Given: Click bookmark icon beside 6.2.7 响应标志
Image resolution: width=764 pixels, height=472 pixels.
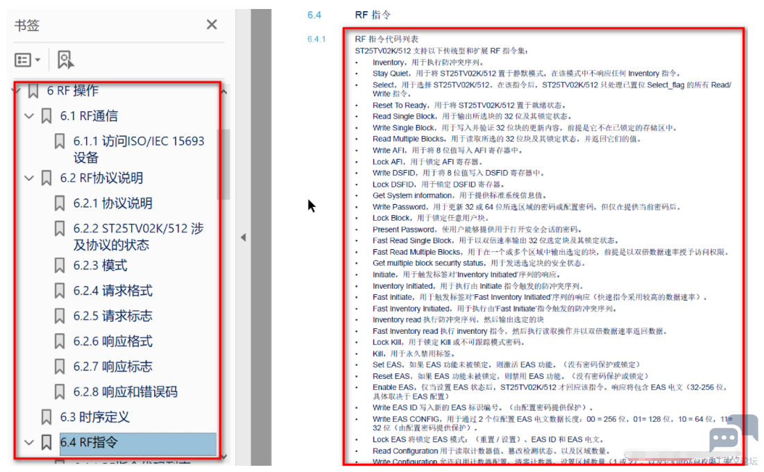Looking at the screenshot, I should pos(60,366).
